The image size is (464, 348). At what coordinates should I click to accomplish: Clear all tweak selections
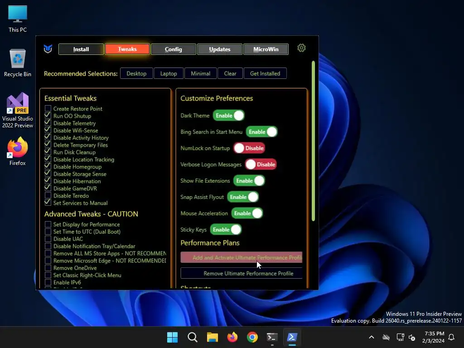click(230, 73)
